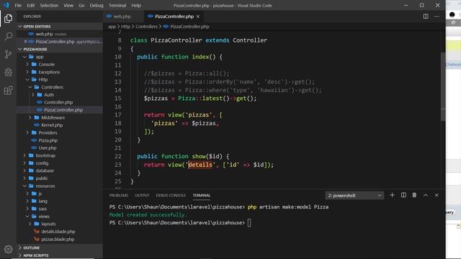Click the VS Code logo icon
Image resolution: width=461 pixels, height=259 pixels.
point(6,5)
